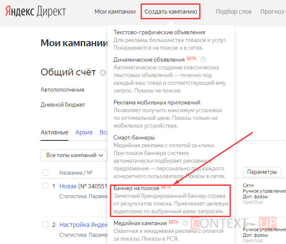286x244 pixels.
Task: Tick the checkbox for campaign 1 Новая
Action: click(x=45, y=186)
